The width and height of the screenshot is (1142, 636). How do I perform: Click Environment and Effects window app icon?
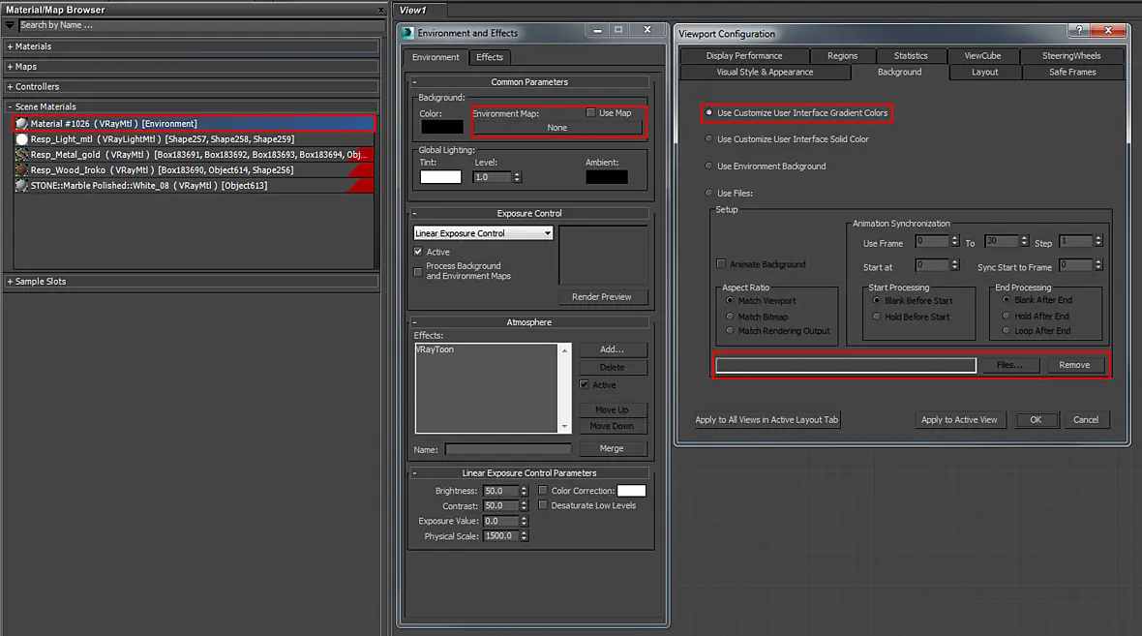408,33
